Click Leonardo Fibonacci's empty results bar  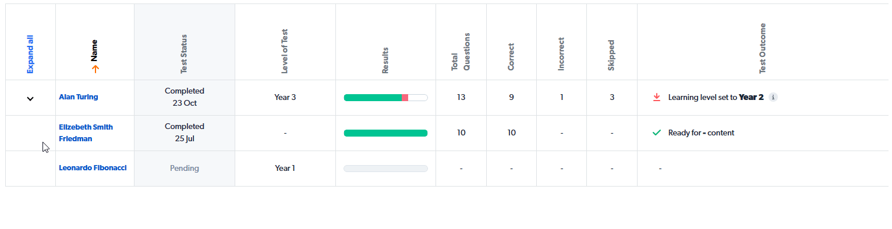point(385,169)
